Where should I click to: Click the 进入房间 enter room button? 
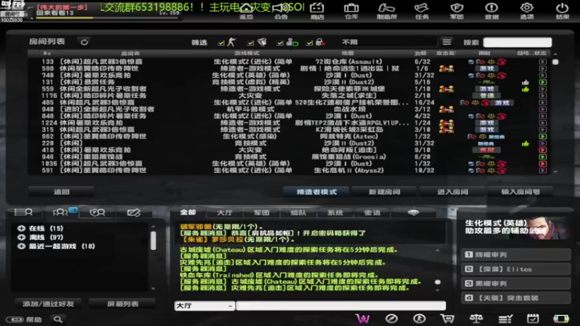[452, 192]
